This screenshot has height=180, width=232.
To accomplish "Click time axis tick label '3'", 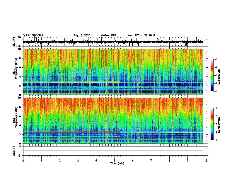I will [x=78, y=161].
